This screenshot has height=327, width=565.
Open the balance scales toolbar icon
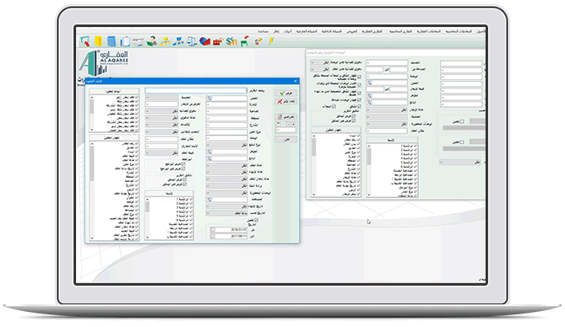pos(192,42)
